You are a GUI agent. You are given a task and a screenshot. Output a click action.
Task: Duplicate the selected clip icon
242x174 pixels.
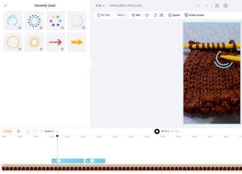point(28,131)
